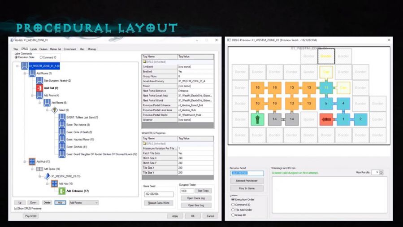Image resolution: width=403 pixels, height=227 pixels.
Task: Click the DRLG (Inherited) folder icon under World DRLG Properties
Action: (144, 144)
